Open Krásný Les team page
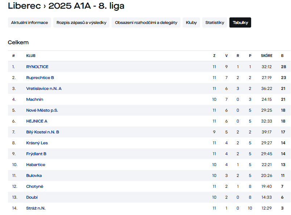Screen dimensions: 291x215 coord(37,143)
